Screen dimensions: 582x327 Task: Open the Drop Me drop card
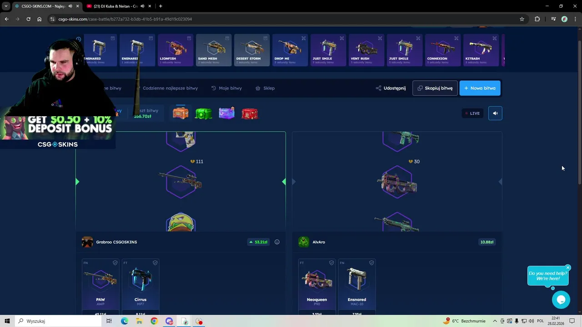(290, 50)
